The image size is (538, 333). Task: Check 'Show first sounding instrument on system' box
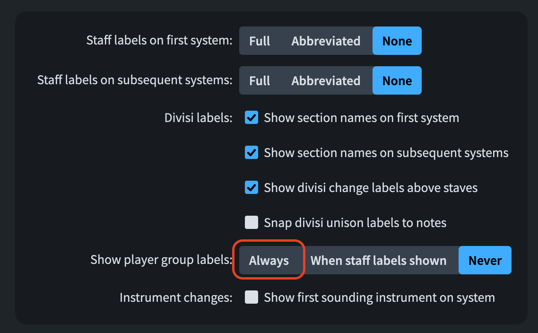point(252,298)
